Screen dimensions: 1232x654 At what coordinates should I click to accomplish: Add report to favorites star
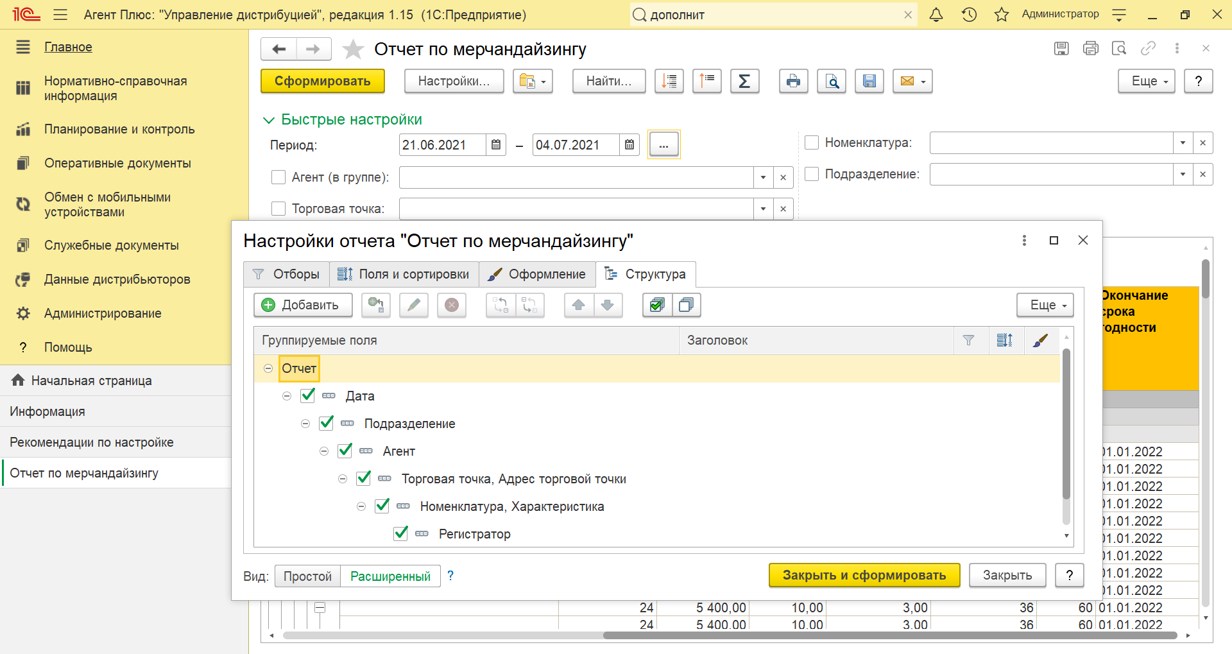353,49
